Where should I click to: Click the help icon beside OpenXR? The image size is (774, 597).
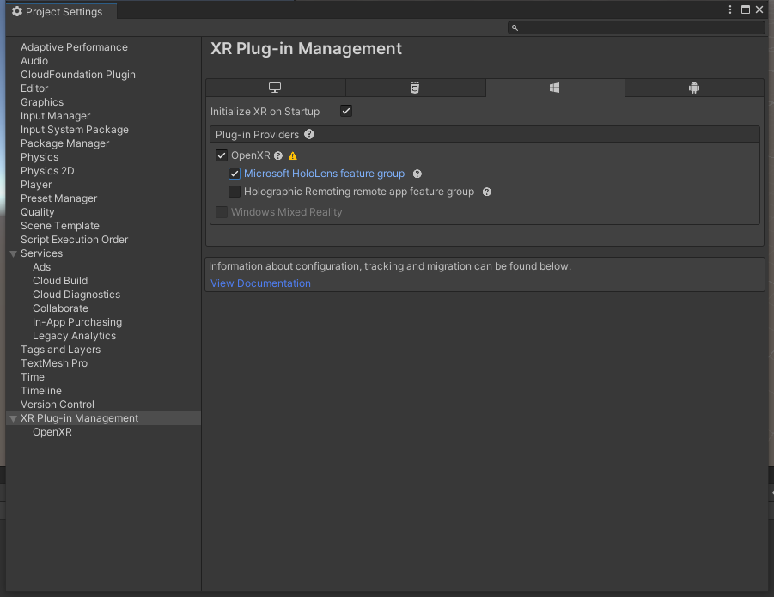pyautogui.click(x=278, y=156)
